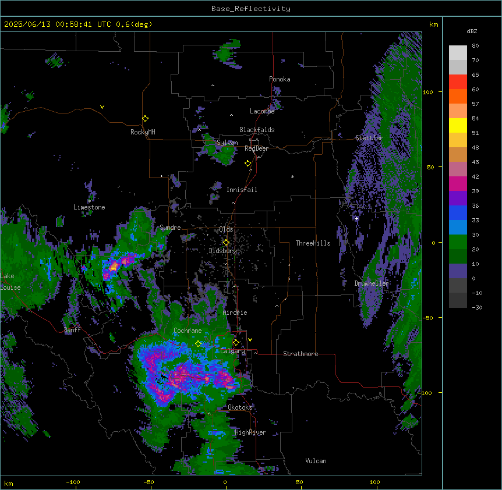Click yellow diamond marker between Olds and Didsbury
The width and height of the screenshot is (502, 490).
click(x=226, y=243)
